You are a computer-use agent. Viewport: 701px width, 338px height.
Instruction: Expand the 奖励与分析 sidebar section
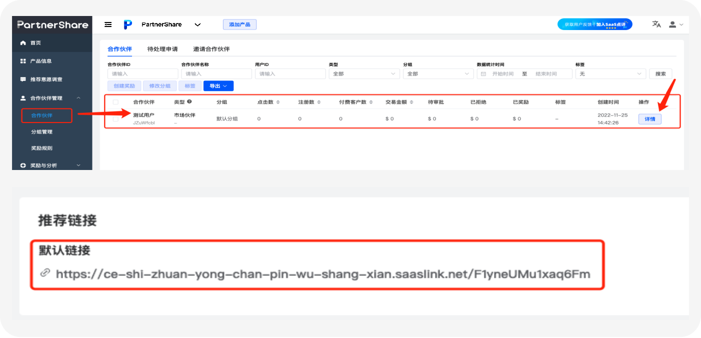43,165
